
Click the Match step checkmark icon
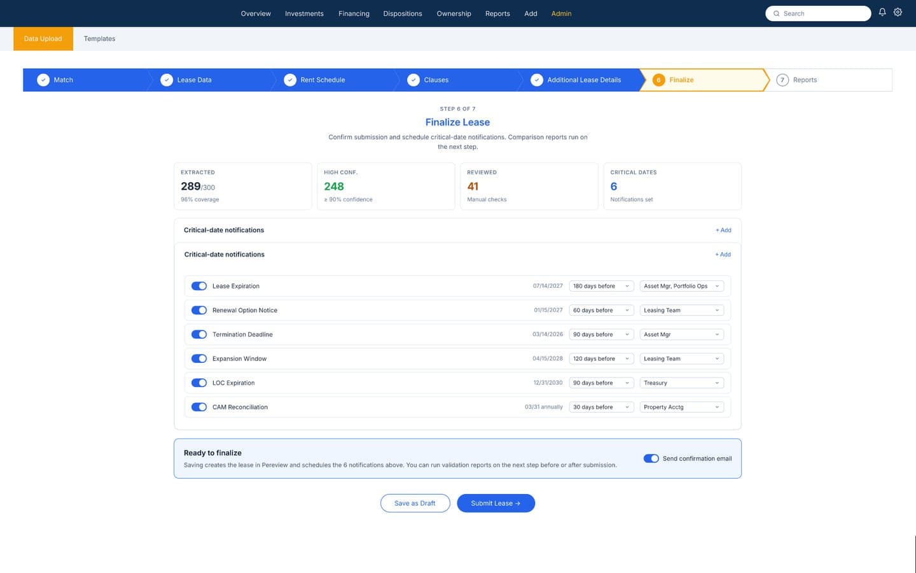(x=43, y=80)
